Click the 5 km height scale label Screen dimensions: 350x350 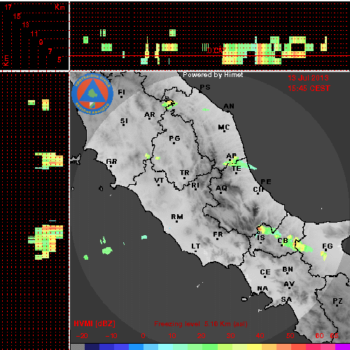[x=59, y=59]
